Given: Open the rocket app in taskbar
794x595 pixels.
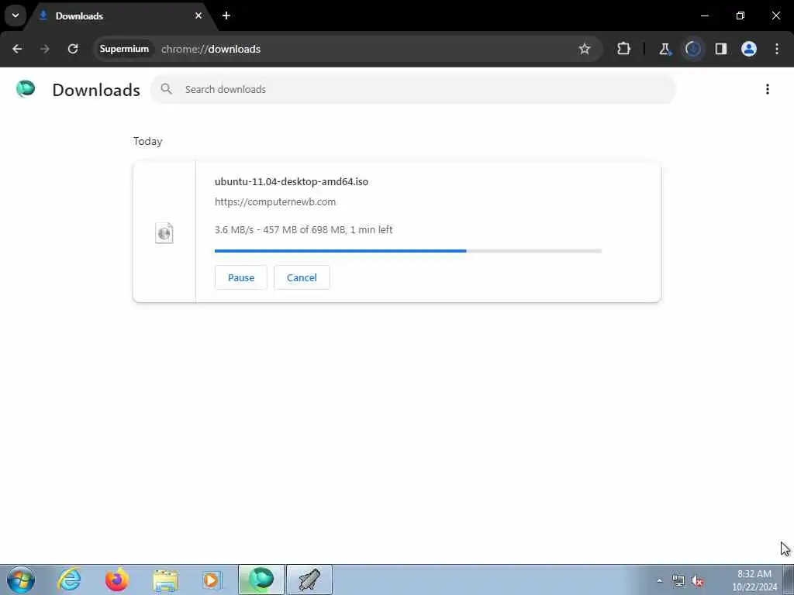Looking at the screenshot, I should point(309,580).
